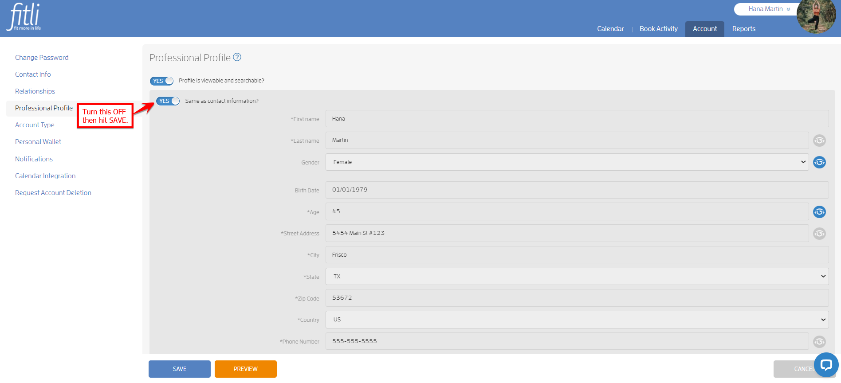Open the Book Activity tab
This screenshot has height=383, width=841.
[659, 29]
